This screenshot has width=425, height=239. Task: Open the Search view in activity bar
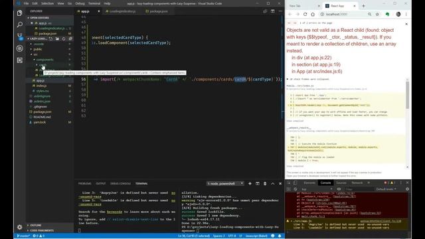click(19, 25)
